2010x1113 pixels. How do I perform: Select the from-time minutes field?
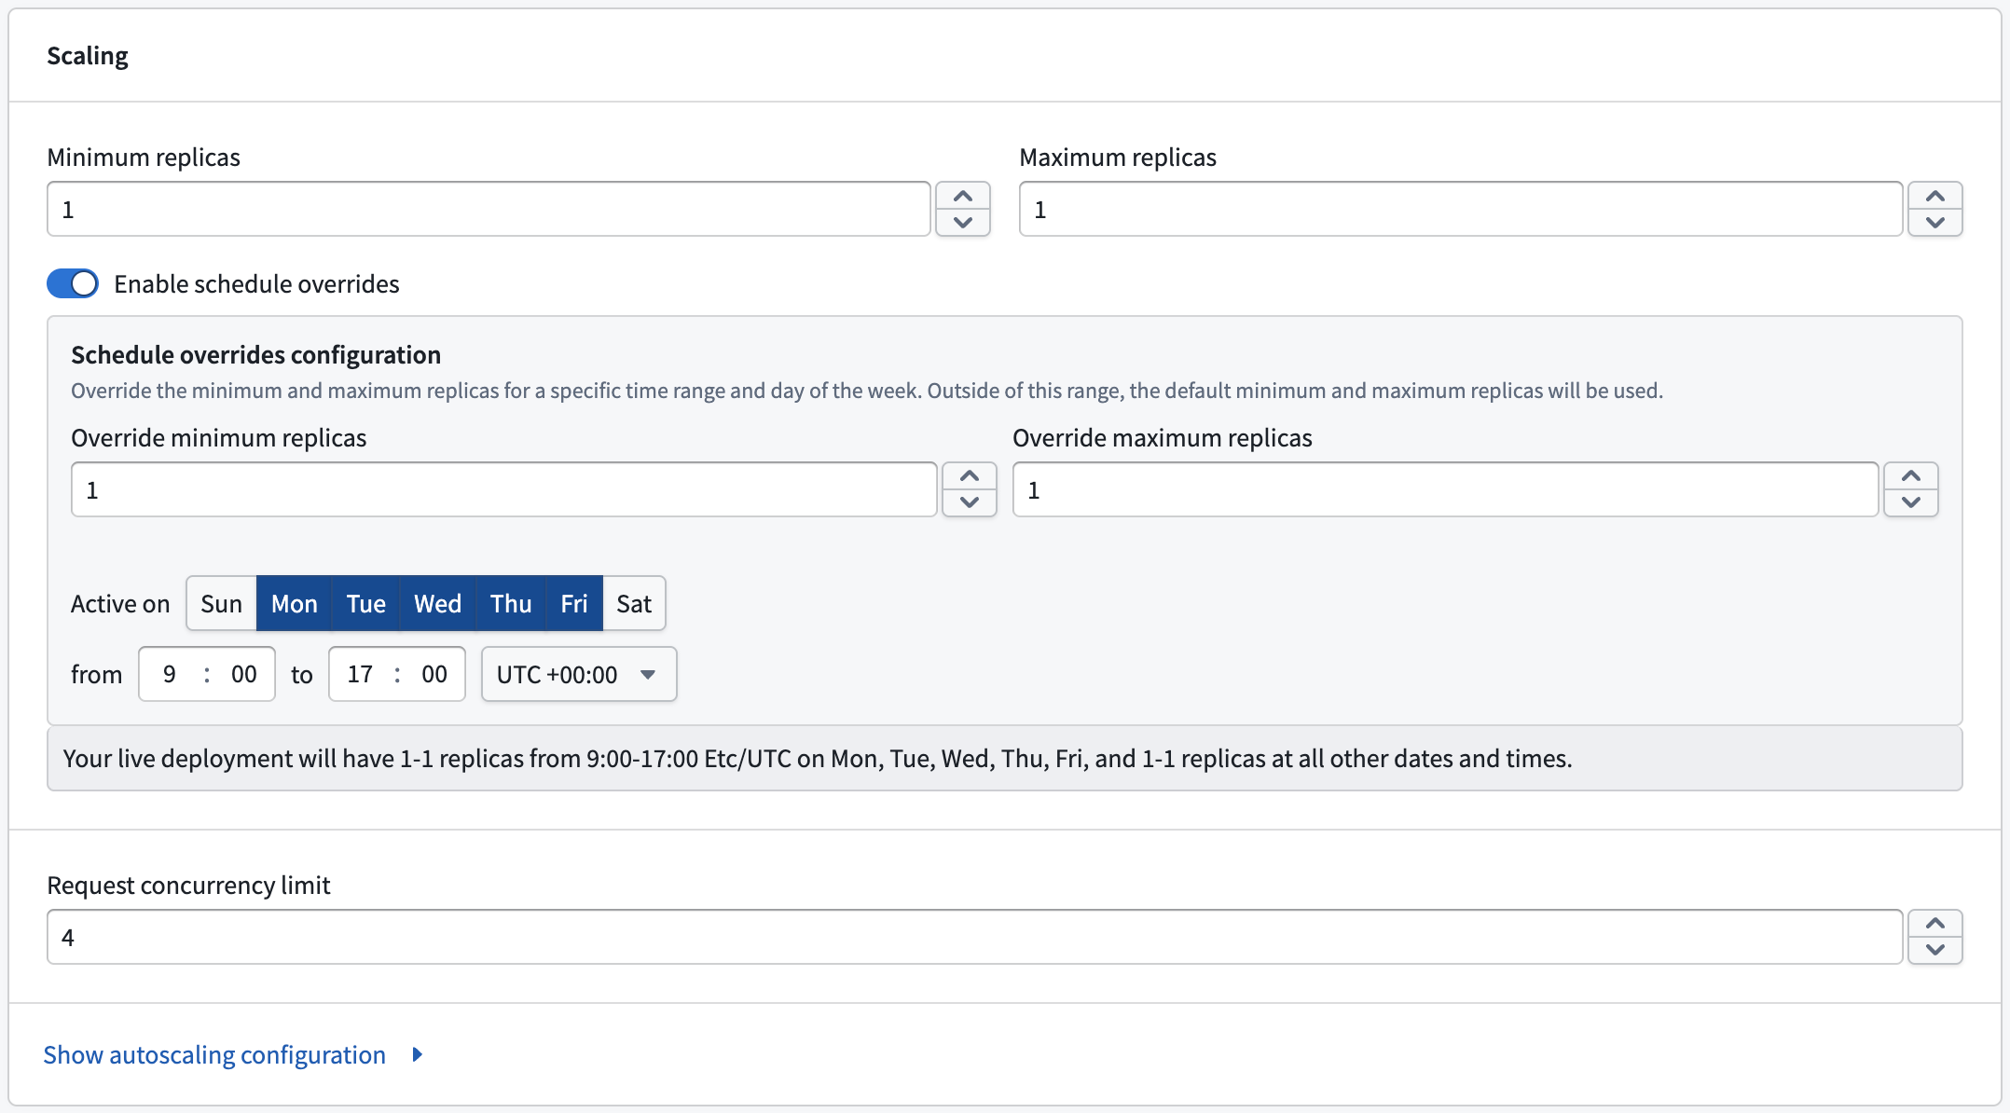[244, 674]
